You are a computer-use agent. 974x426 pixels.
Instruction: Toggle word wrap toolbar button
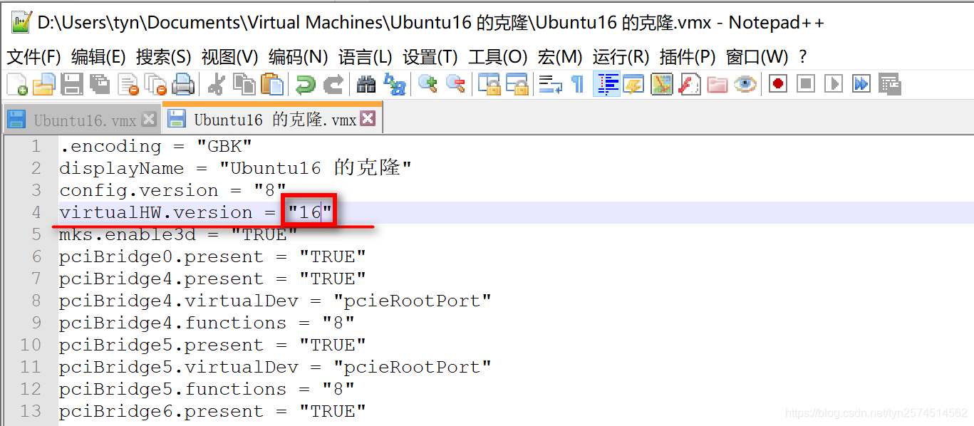(x=550, y=84)
